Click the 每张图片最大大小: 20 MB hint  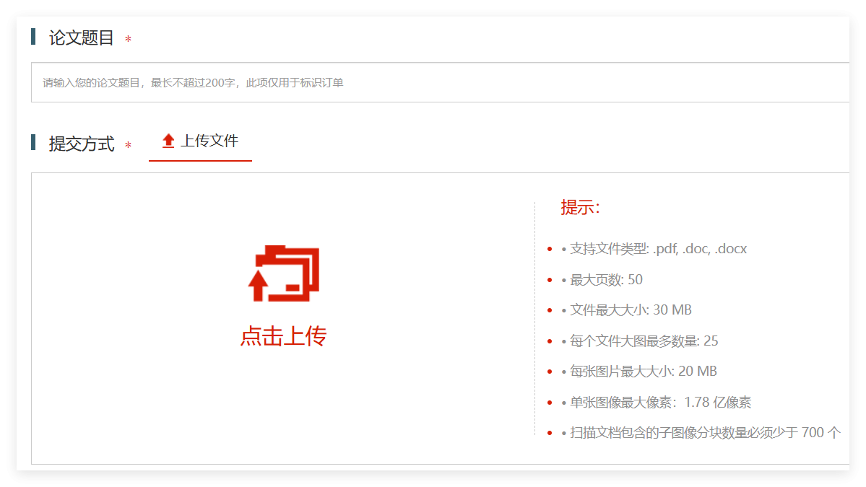click(x=644, y=371)
